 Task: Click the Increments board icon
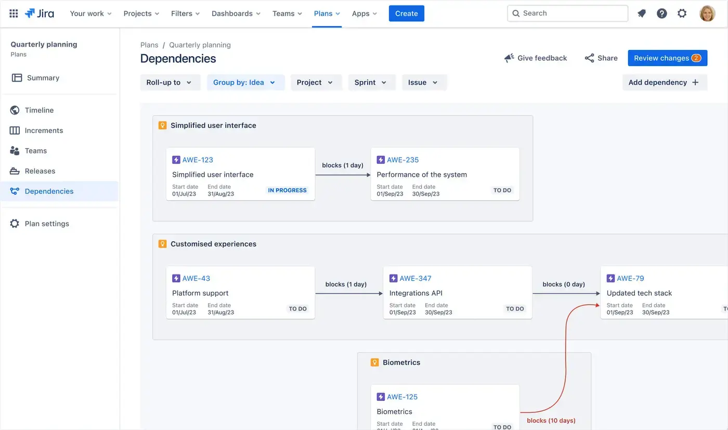pos(15,131)
